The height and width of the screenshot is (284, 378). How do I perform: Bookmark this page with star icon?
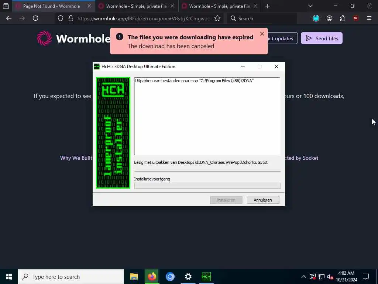click(217, 18)
